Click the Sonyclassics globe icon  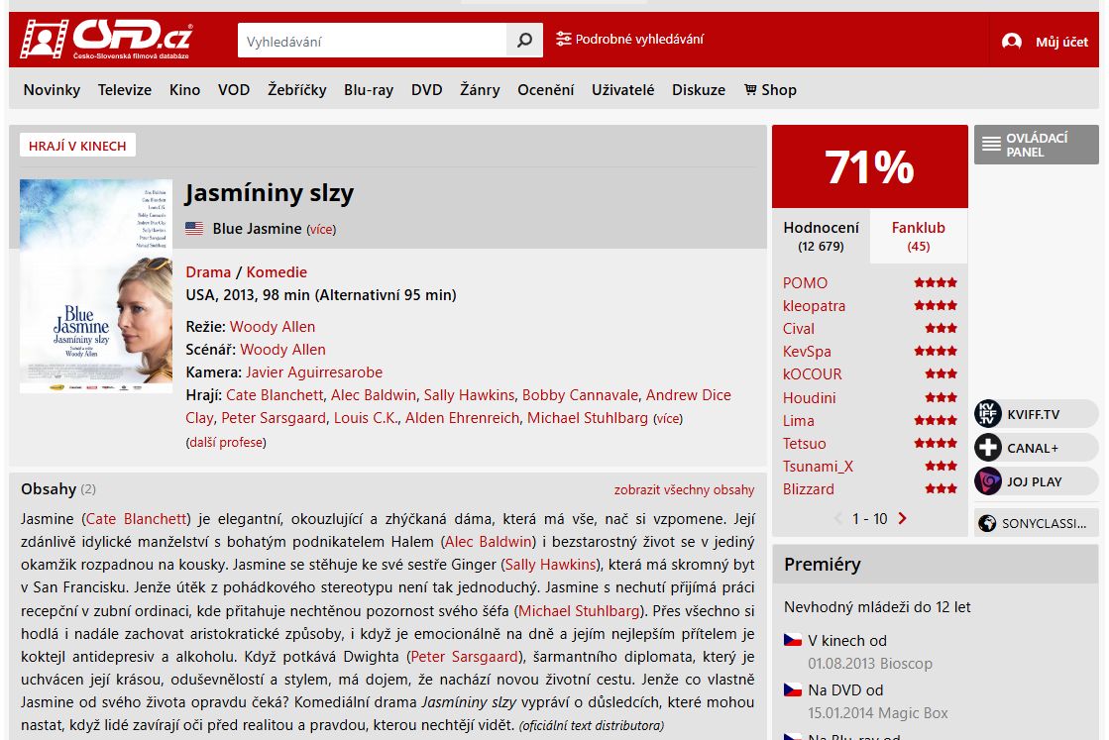[x=987, y=523]
